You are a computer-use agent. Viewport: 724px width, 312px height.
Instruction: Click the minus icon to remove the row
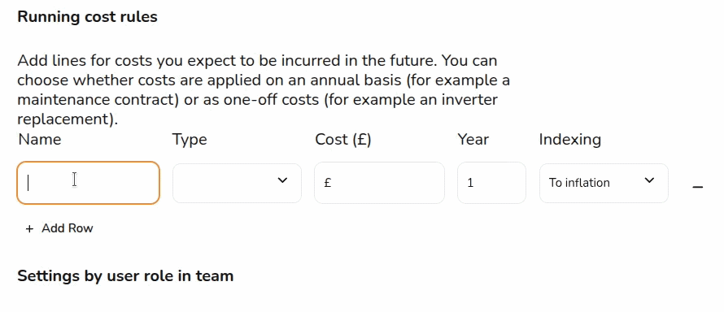click(x=698, y=187)
